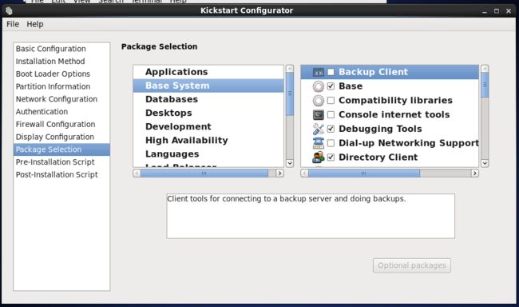Image resolution: width=519 pixels, height=307 pixels.
Task: Click category list vertical scrollbar thumb
Action: pyautogui.click(x=290, y=94)
